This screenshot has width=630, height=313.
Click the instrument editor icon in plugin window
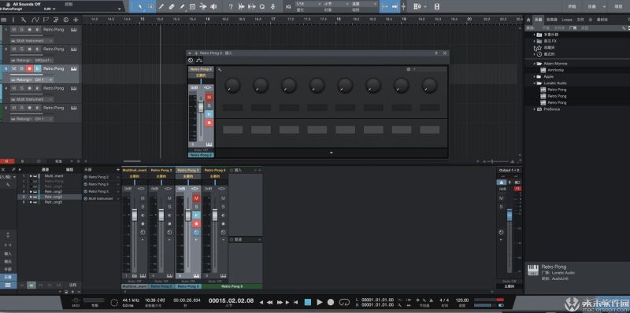pyautogui.click(x=191, y=61)
